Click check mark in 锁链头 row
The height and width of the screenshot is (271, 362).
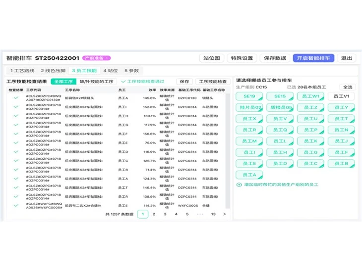coord(16,98)
